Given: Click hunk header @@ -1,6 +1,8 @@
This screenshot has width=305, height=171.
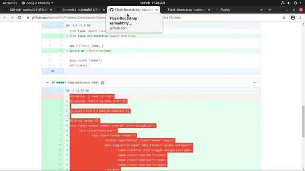Looking at the screenshot, I should coord(78,25).
